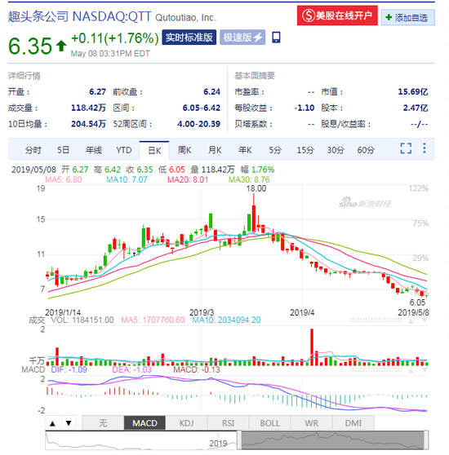This screenshot has height=455, width=449.
Task: Select the 60分 chart tab
Action: (366, 150)
